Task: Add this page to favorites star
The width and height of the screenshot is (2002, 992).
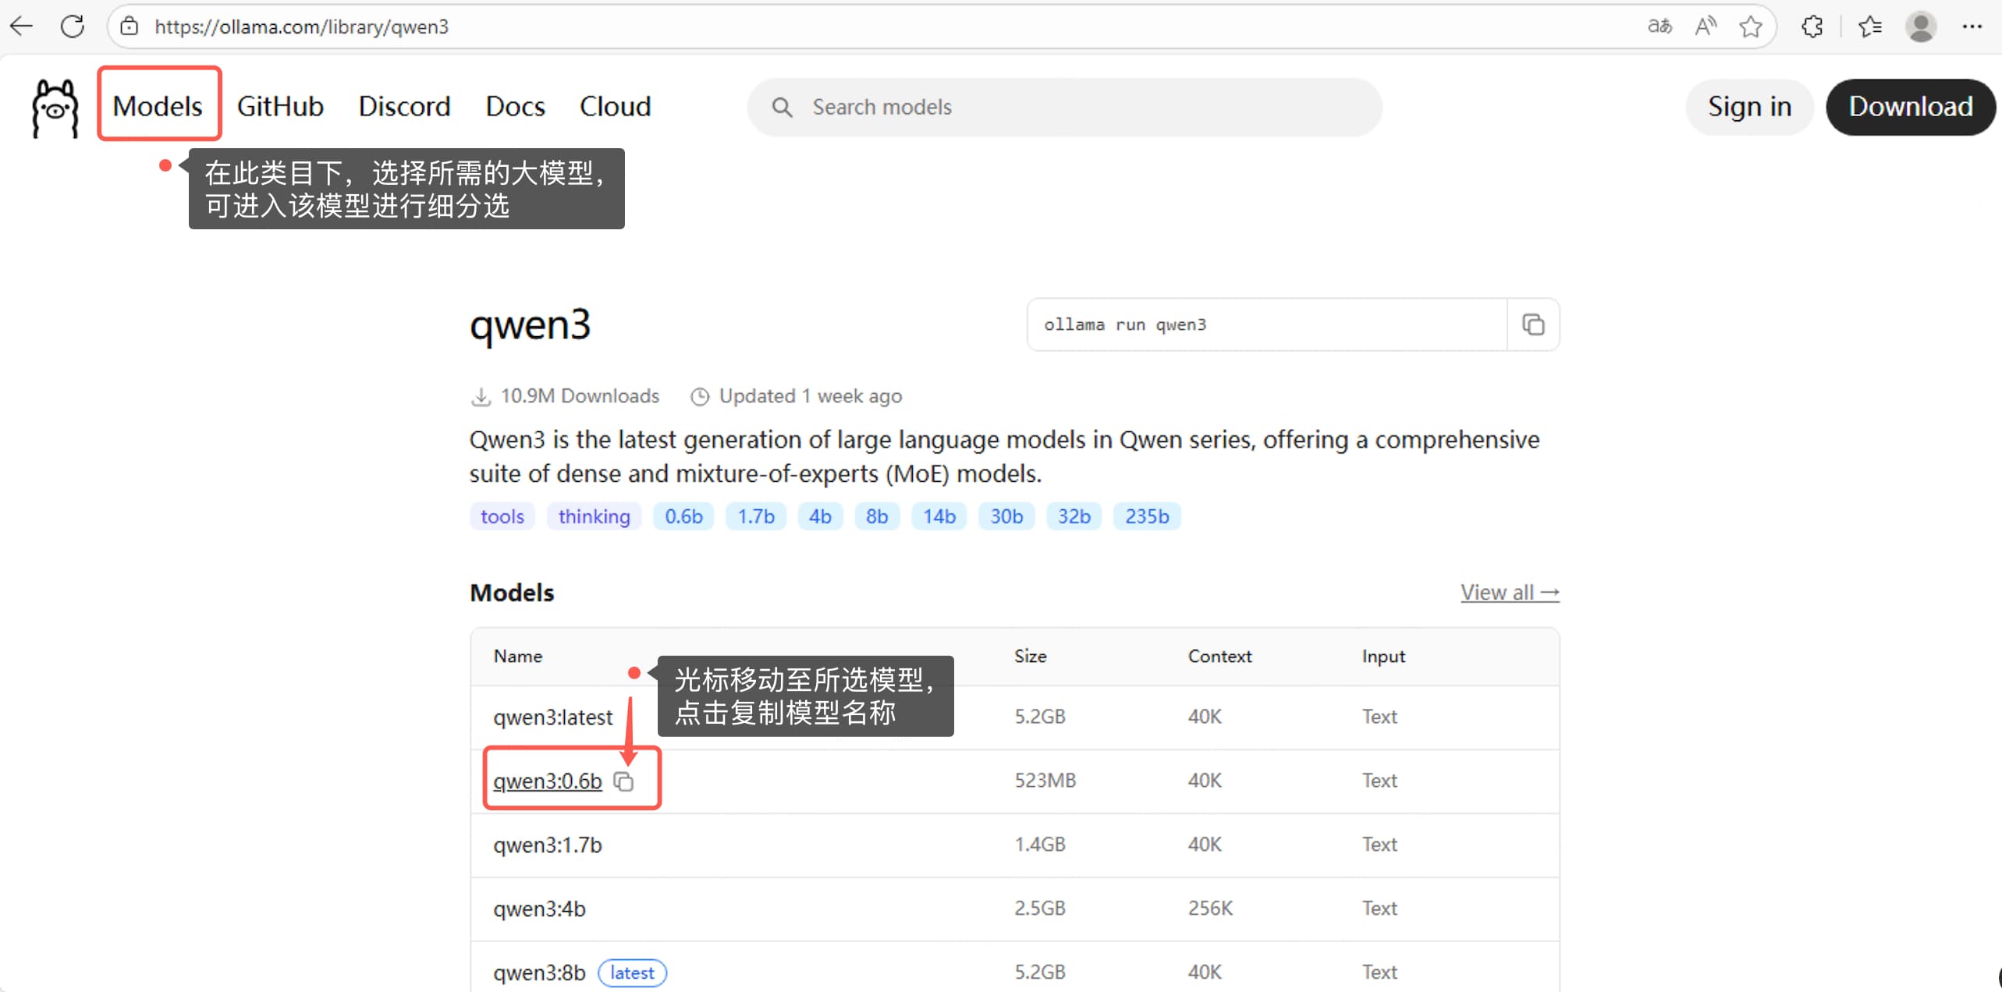Action: point(1750,27)
